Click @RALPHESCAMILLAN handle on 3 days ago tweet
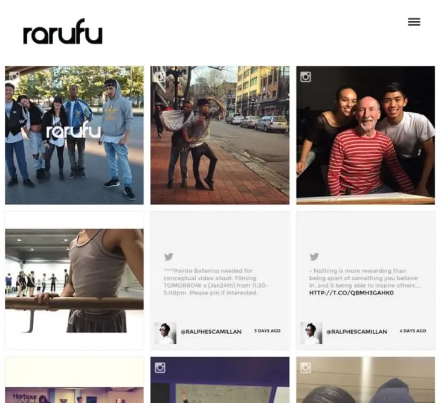Viewport: 441px width, 403px height. [211, 332]
